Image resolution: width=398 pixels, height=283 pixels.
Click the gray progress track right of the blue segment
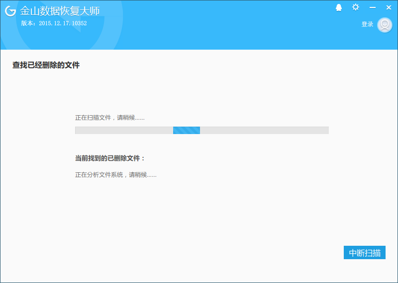coord(264,130)
